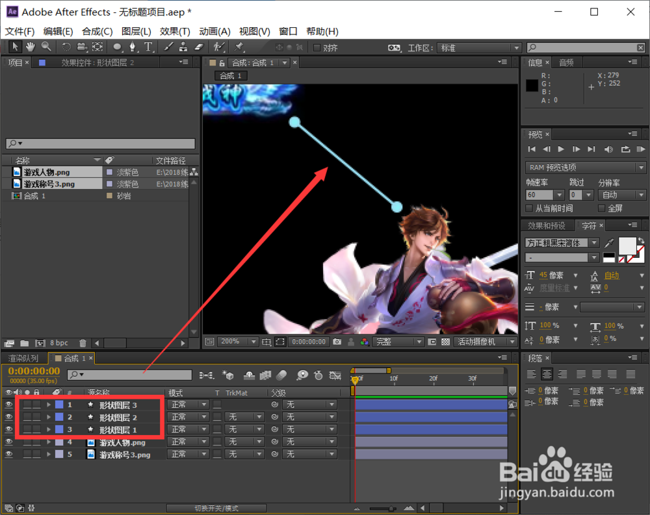Toggle audio mute in preview panel

[608, 149]
